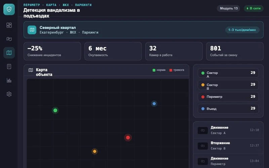Open the document report sidebar icon
The width and height of the screenshot is (269, 168).
coord(9,67)
